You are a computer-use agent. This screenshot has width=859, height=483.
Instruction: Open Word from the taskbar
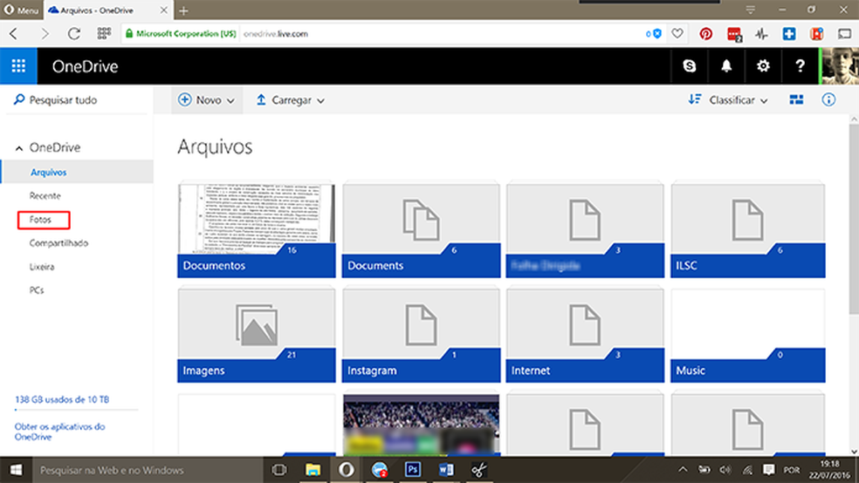[x=446, y=470]
